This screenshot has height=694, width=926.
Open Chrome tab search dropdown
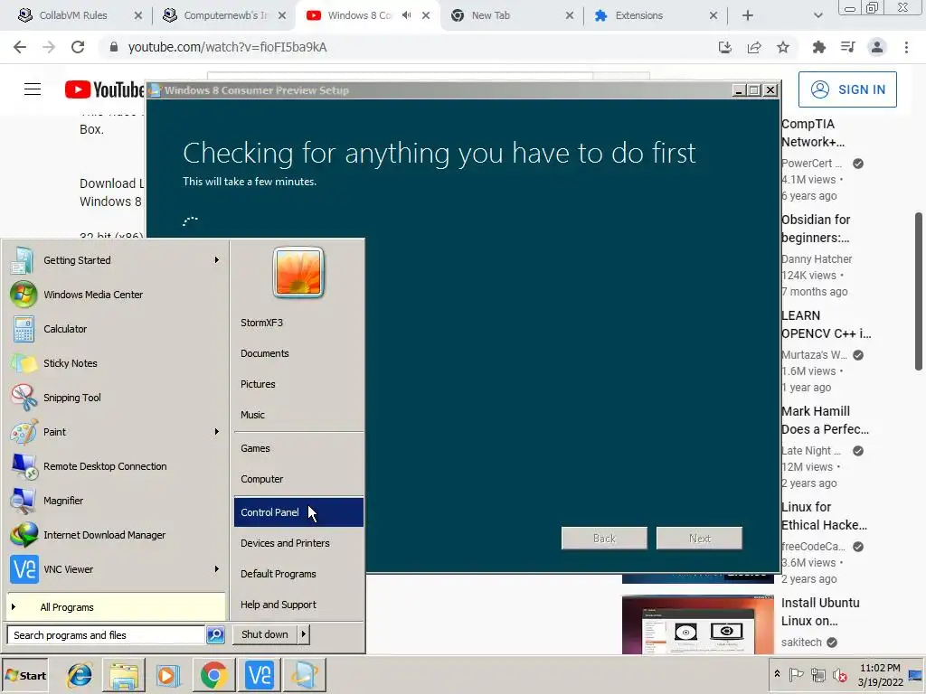pyautogui.click(x=817, y=15)
